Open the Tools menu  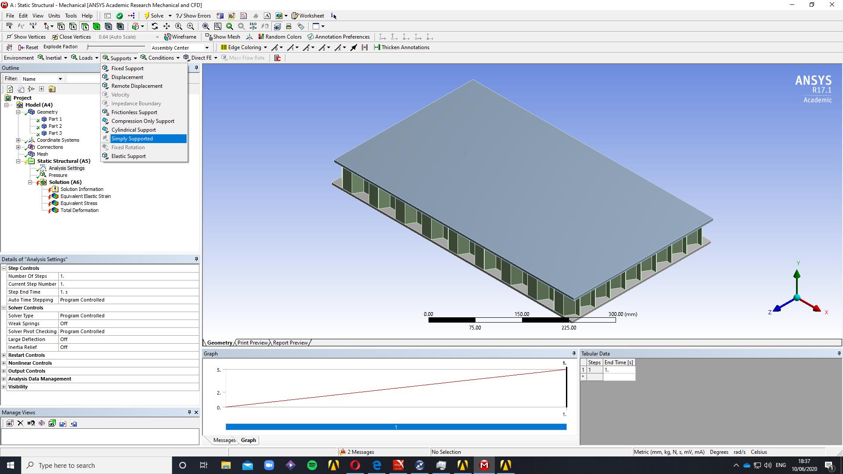click(x=71, y=16)
